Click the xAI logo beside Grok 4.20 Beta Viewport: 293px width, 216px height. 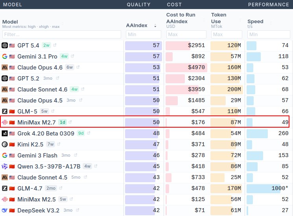pos(5,133)
